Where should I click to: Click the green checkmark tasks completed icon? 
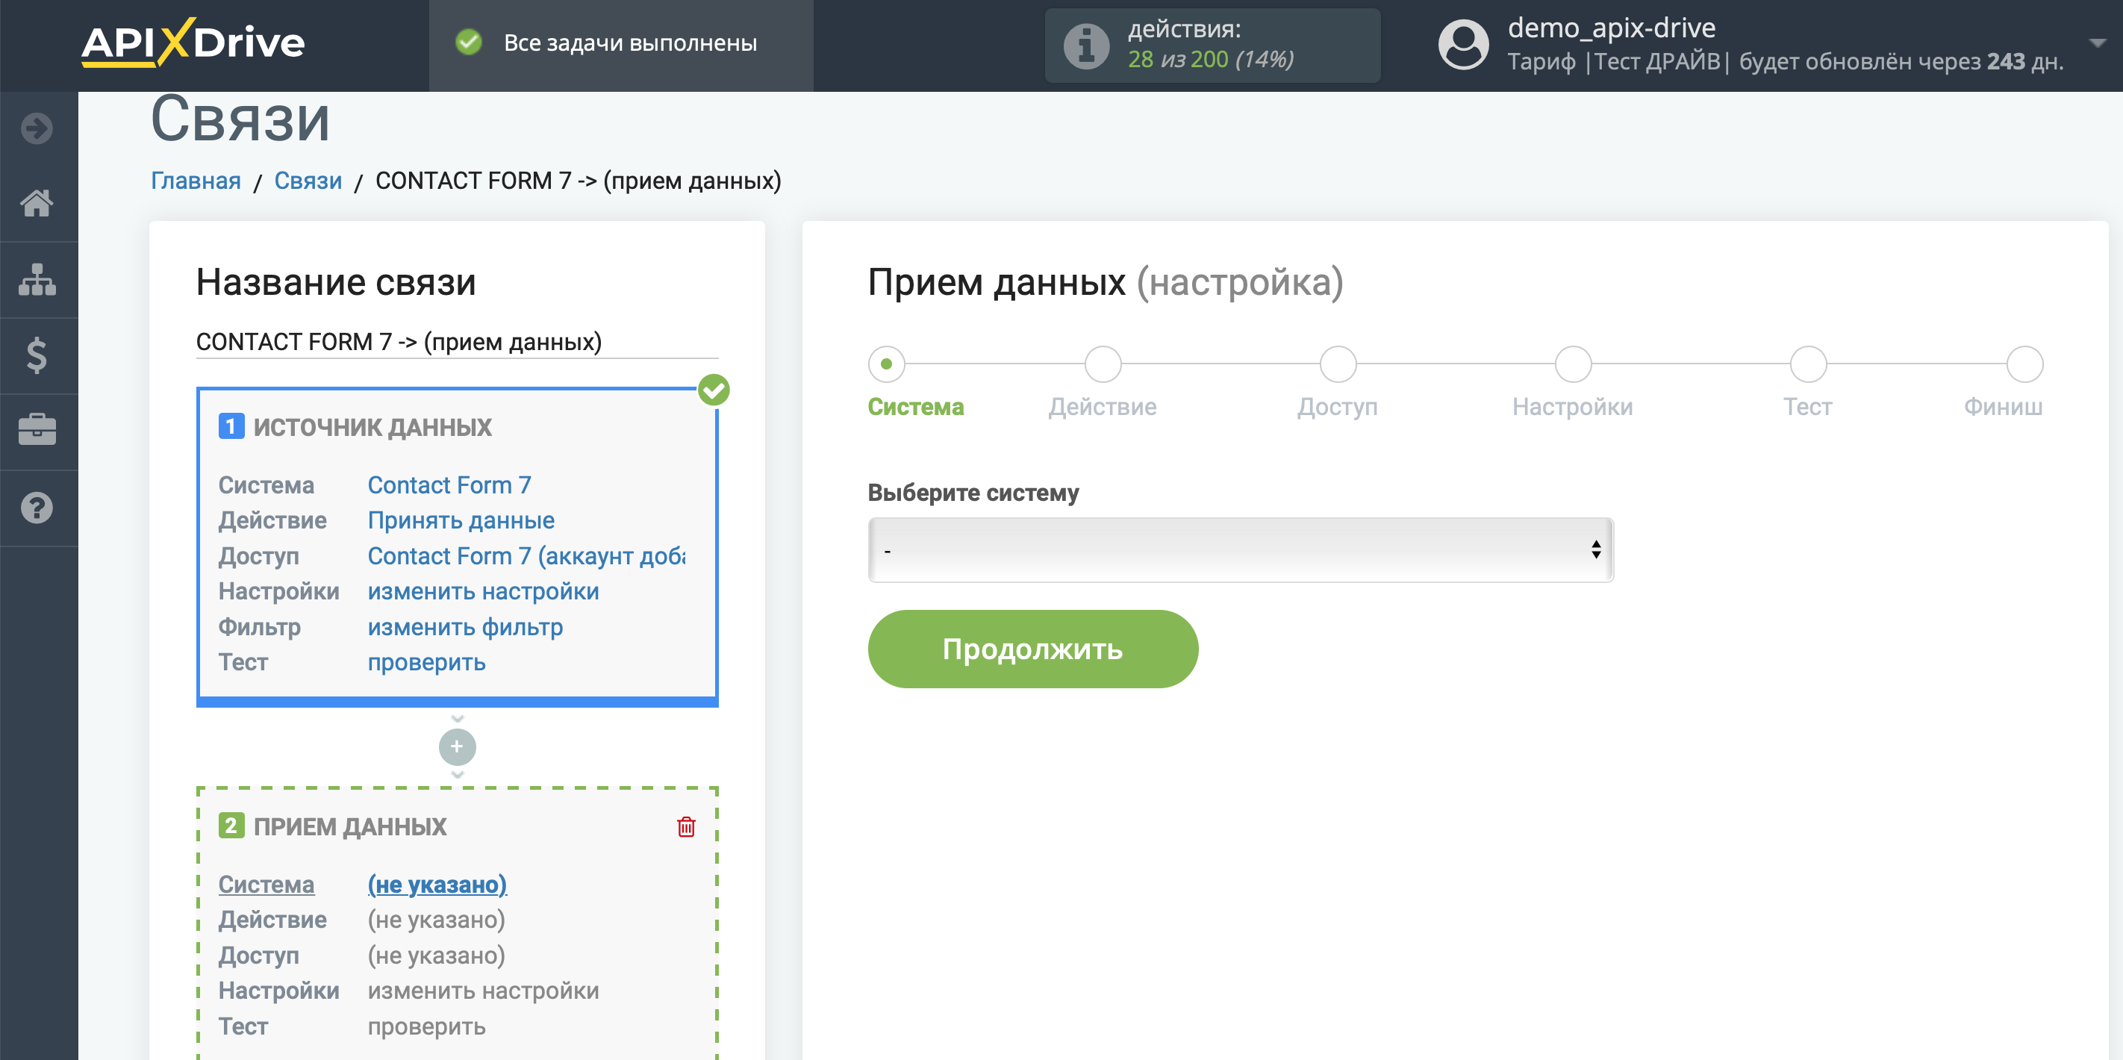[469, 42]
